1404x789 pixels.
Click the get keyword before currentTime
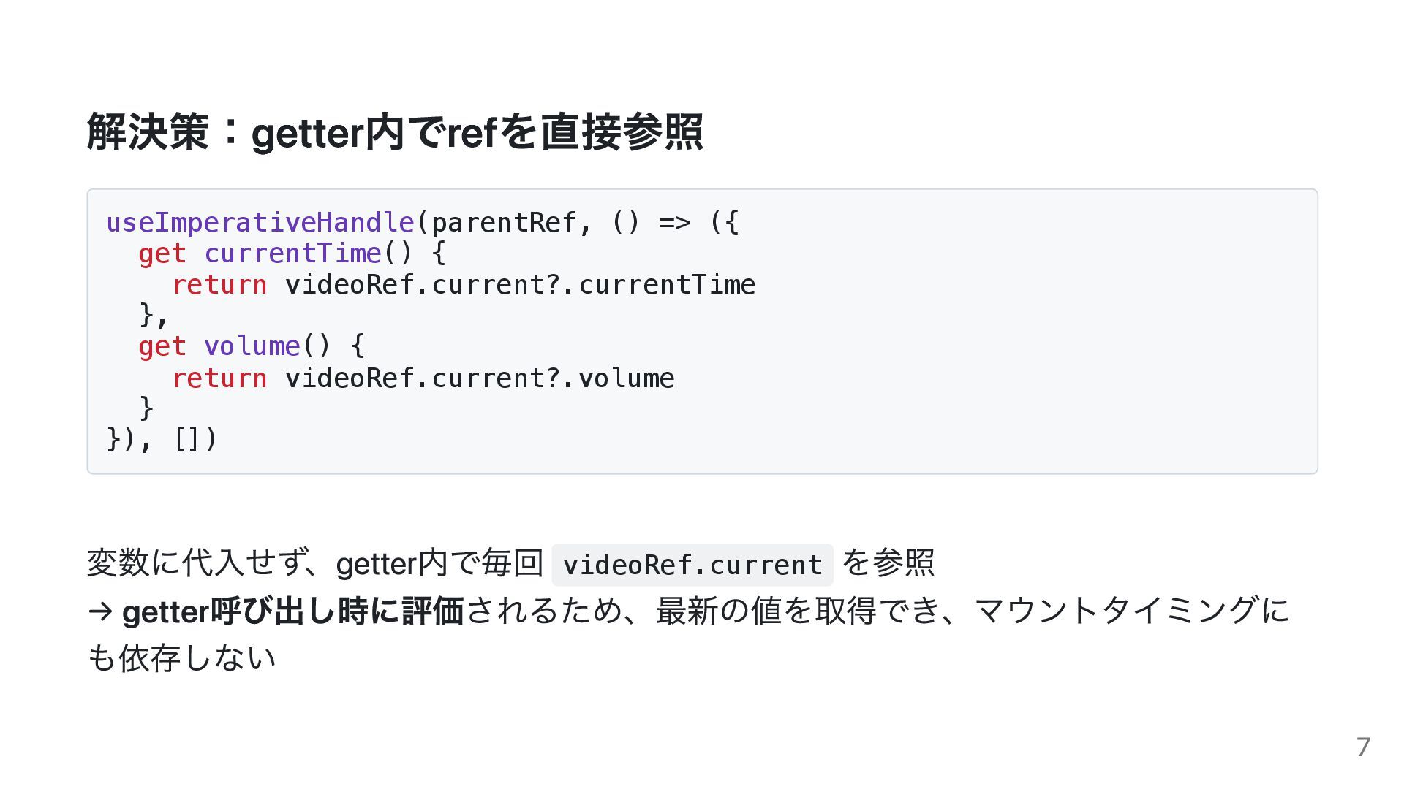(x=162, y=254)
